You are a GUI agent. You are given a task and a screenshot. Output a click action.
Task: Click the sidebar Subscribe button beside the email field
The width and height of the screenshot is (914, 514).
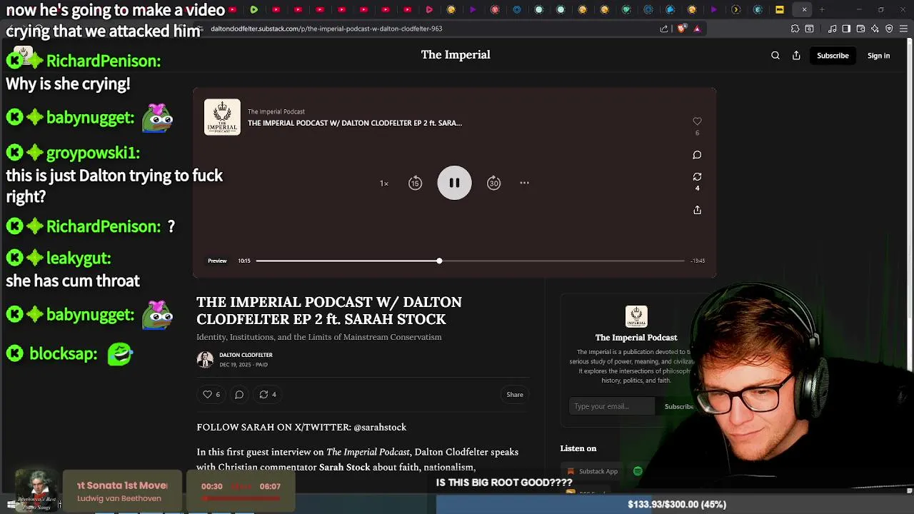678,406
